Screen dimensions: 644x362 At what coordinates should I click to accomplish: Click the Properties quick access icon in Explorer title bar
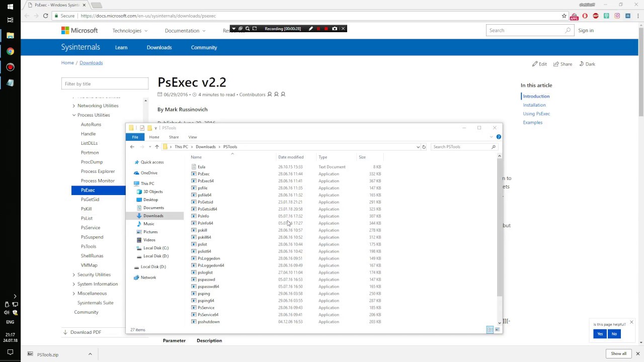[142, 128]
